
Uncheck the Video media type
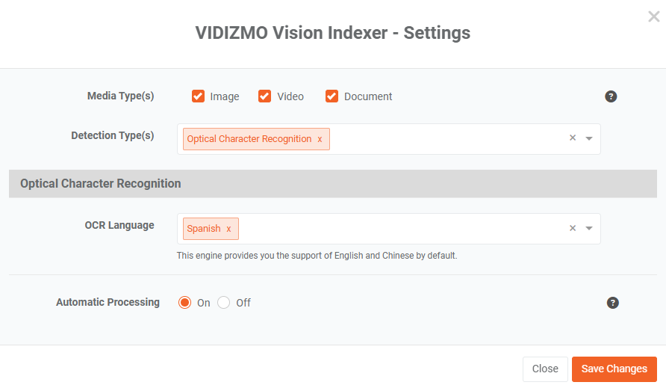(x=264, y=96)
